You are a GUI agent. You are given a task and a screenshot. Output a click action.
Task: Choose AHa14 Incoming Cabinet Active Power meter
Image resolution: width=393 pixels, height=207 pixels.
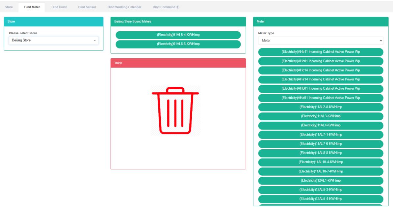(321, 79)
